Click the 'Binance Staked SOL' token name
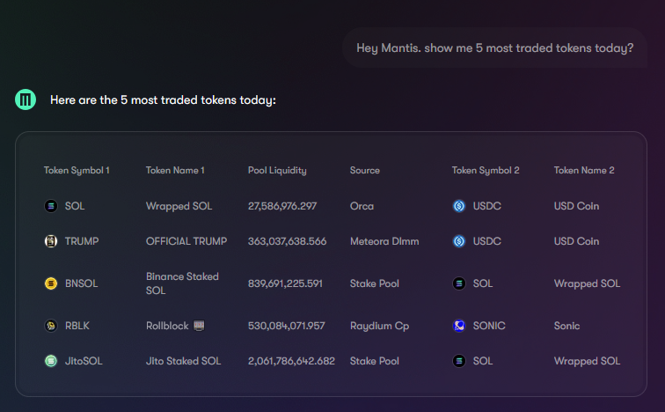The width and height of the screenshot is (665, 412). click(x=182, y=283)
